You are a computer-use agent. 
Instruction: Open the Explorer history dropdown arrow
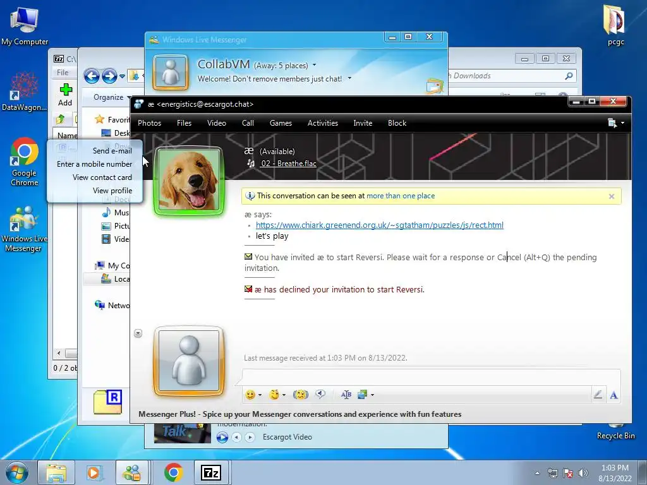coord(122,76)
